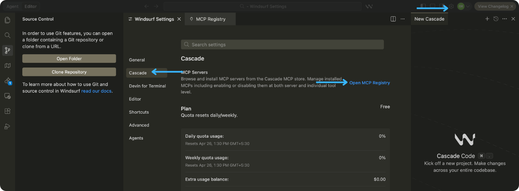Toggle the primary sidebar layout icon
The width and height of the screenshot is (519, 191).
pos(423,7)
